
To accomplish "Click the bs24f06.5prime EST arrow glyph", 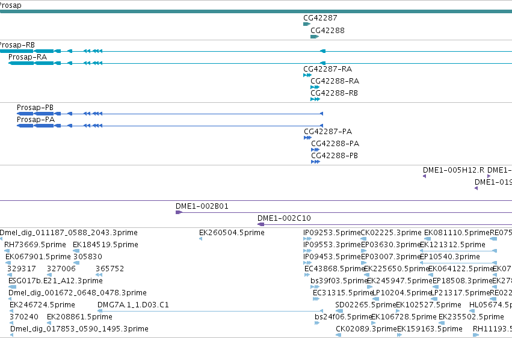I will coord(317,324).
